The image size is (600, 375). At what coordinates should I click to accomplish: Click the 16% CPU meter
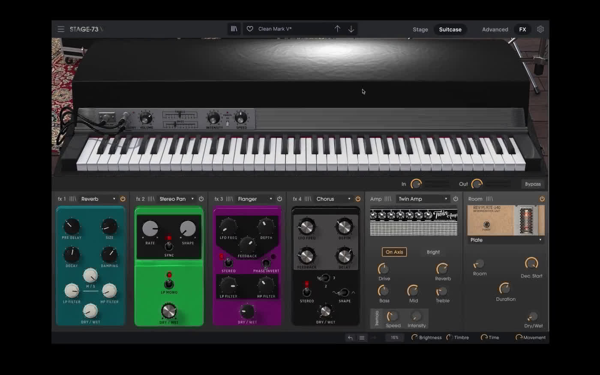395,338
